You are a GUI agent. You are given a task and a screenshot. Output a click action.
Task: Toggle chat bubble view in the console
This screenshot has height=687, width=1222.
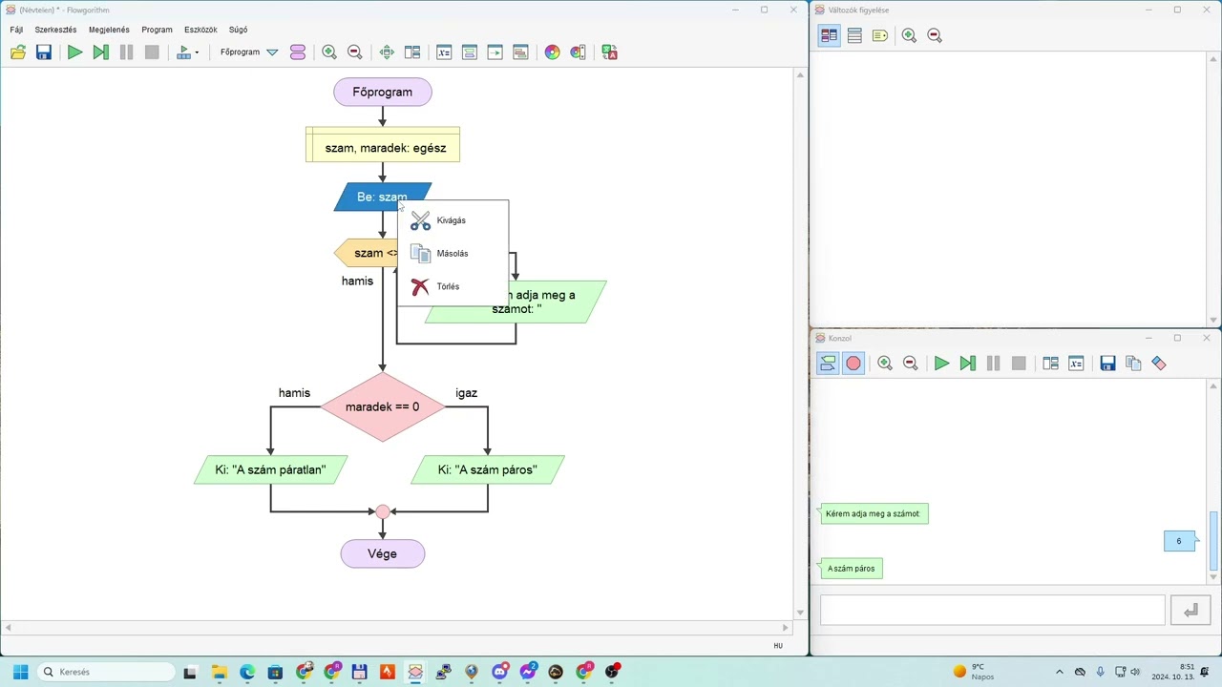pos(828,364)
